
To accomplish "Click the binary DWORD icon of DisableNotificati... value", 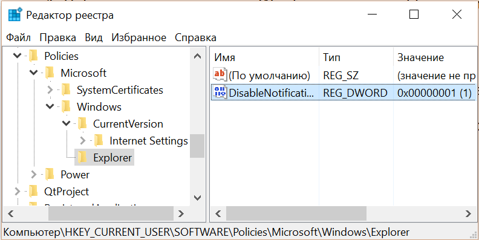I will click(x=220, y=92).
